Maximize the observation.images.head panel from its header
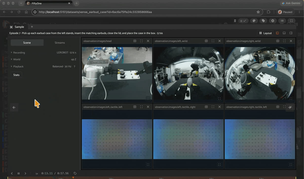The width and height of the screenshot is (304, 179). pyautogui.click(x=141, y=41)
